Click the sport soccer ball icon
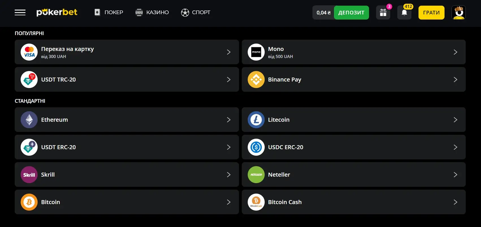Image resolution: width=481 pixels, height=227 pixels. click(185, 12)
